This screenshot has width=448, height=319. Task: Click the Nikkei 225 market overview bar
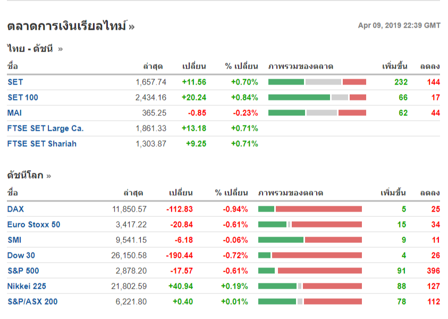click(x=310, y=286)
